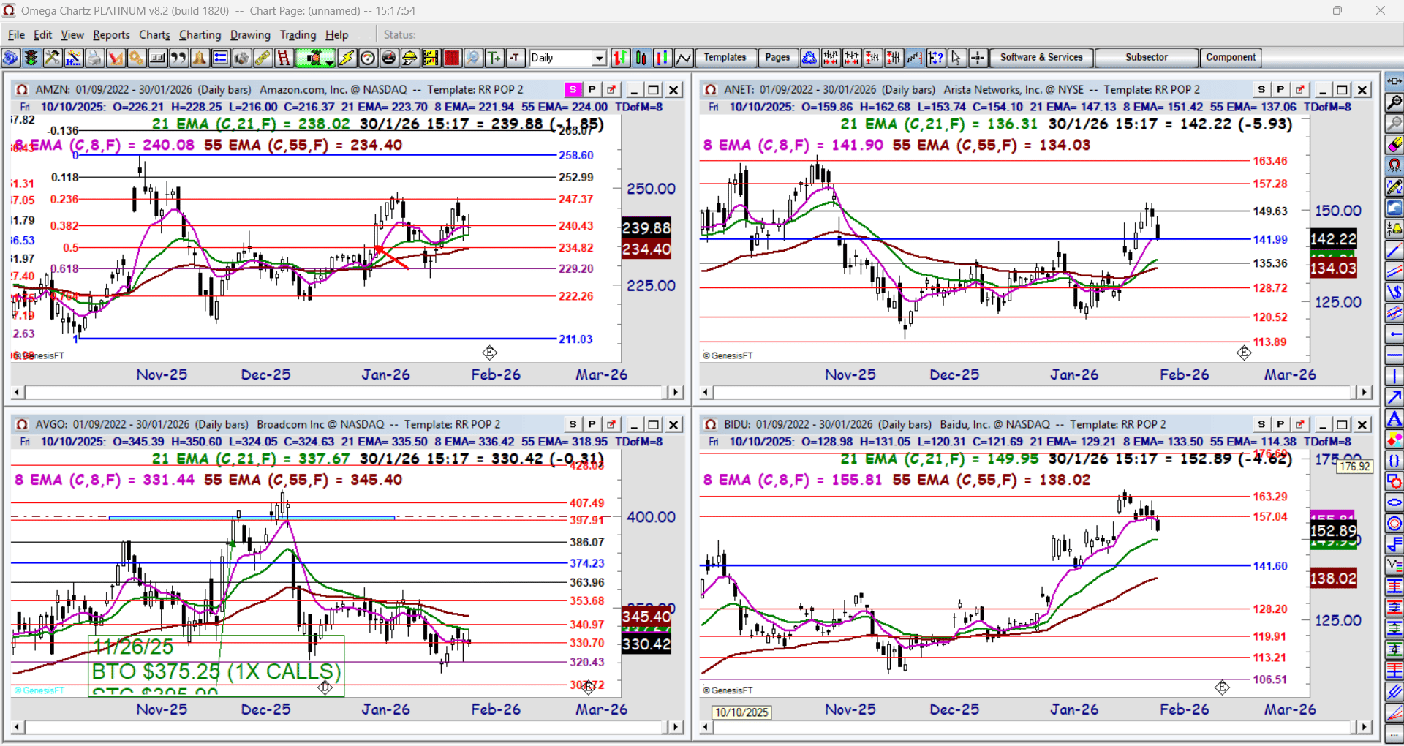Open the Charts menu
The width and height of the screenshot is (1404, 746).
click(x=154, y=34)
